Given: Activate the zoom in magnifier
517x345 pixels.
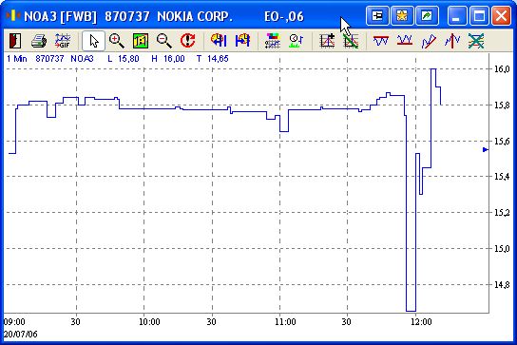Looking at the screenshot, I should [x=117, y=41].
